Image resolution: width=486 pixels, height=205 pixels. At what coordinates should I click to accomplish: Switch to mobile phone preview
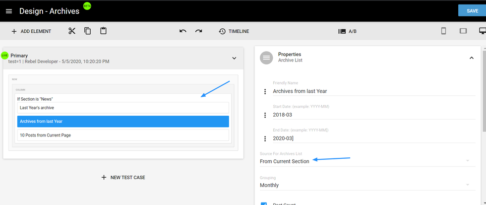pyautogui.click(x=443, y=31)
